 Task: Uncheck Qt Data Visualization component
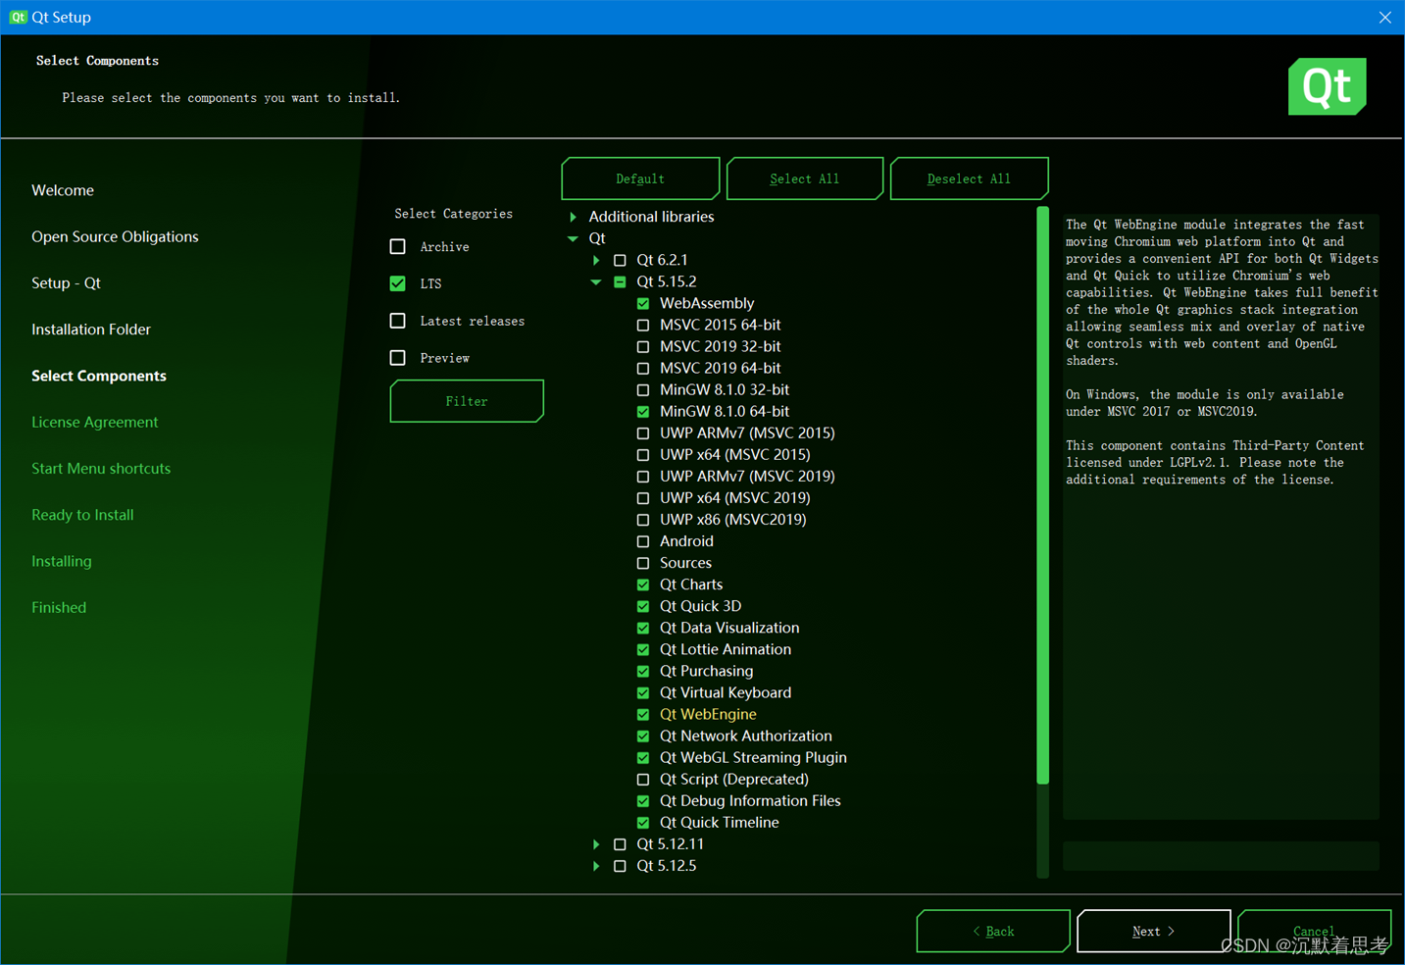point(643,628)
